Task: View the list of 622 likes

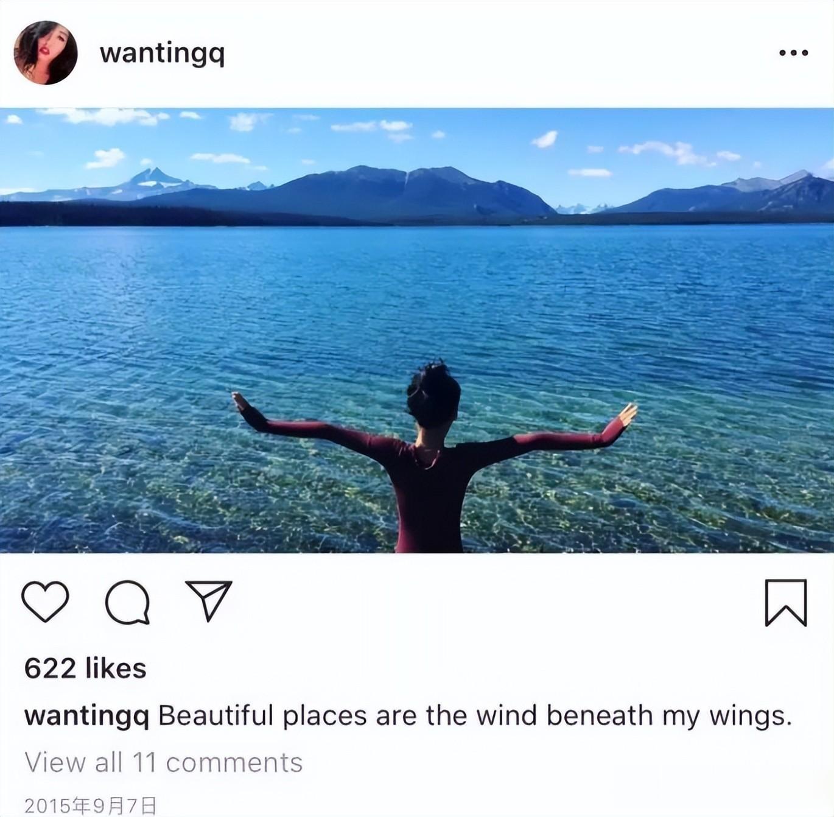Action: coord(85,668)
